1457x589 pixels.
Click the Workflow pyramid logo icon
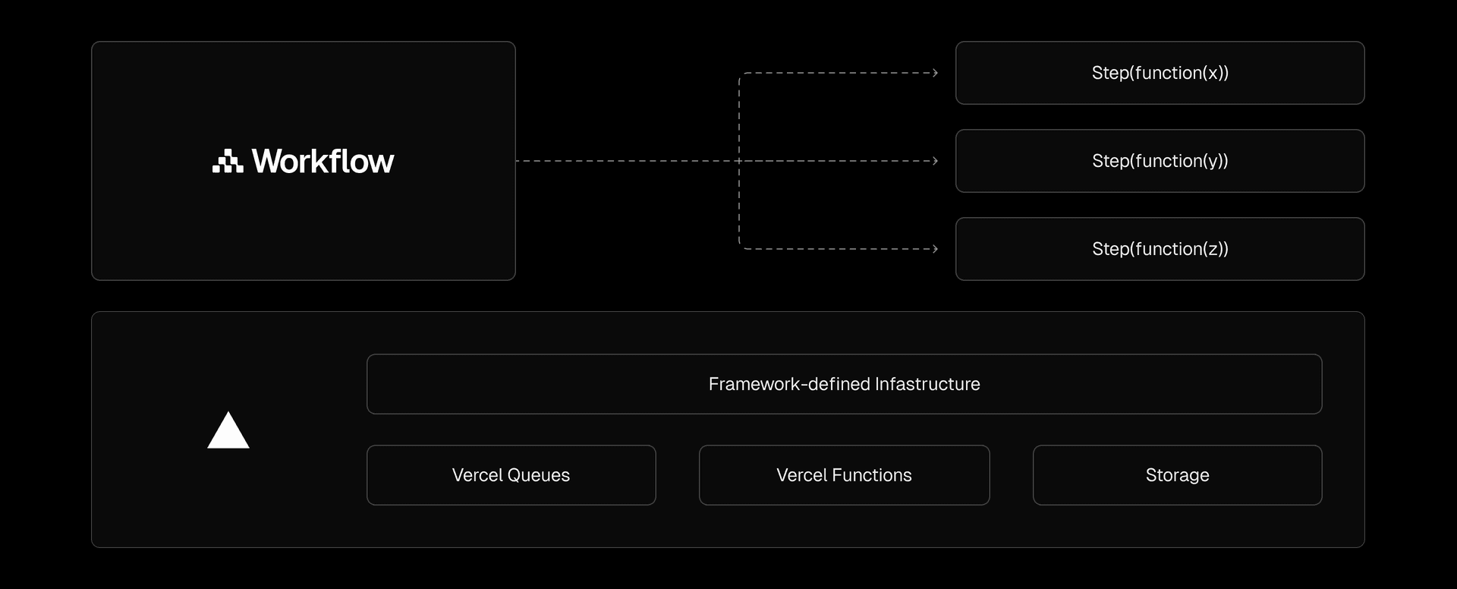point(228,162)
